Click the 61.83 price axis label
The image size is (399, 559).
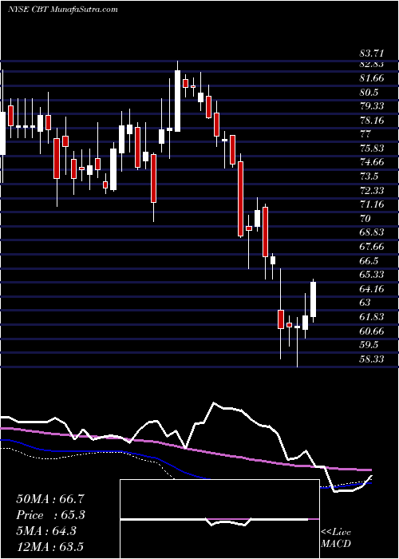click(x=372, y=316)
